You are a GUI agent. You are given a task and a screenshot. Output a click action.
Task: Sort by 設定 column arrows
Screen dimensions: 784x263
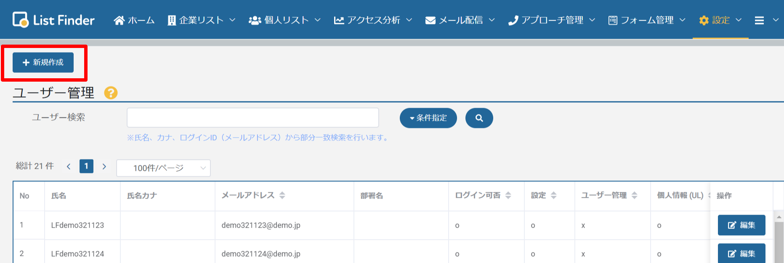point(554,195)
